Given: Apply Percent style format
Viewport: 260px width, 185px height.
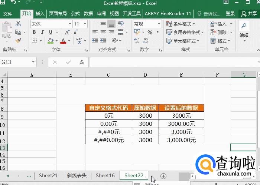Looking at the screenshot, I should [150, 33].
